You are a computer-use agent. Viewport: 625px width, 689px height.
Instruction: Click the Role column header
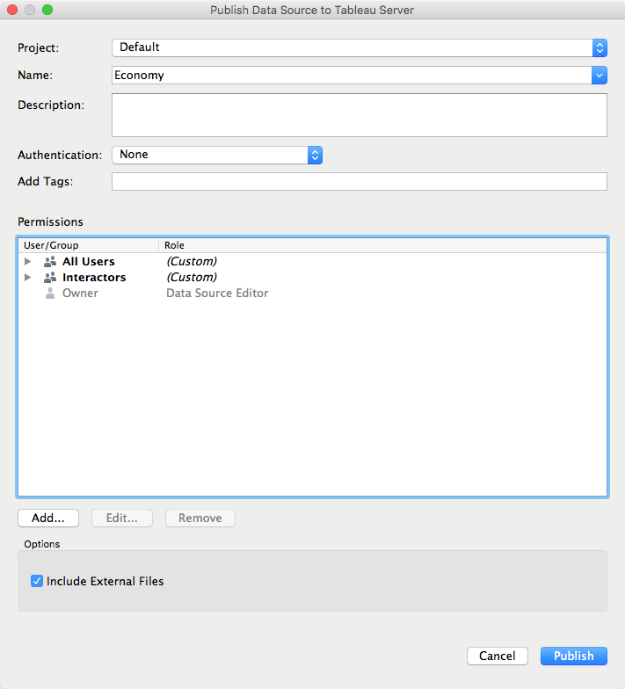coord(382,245)
